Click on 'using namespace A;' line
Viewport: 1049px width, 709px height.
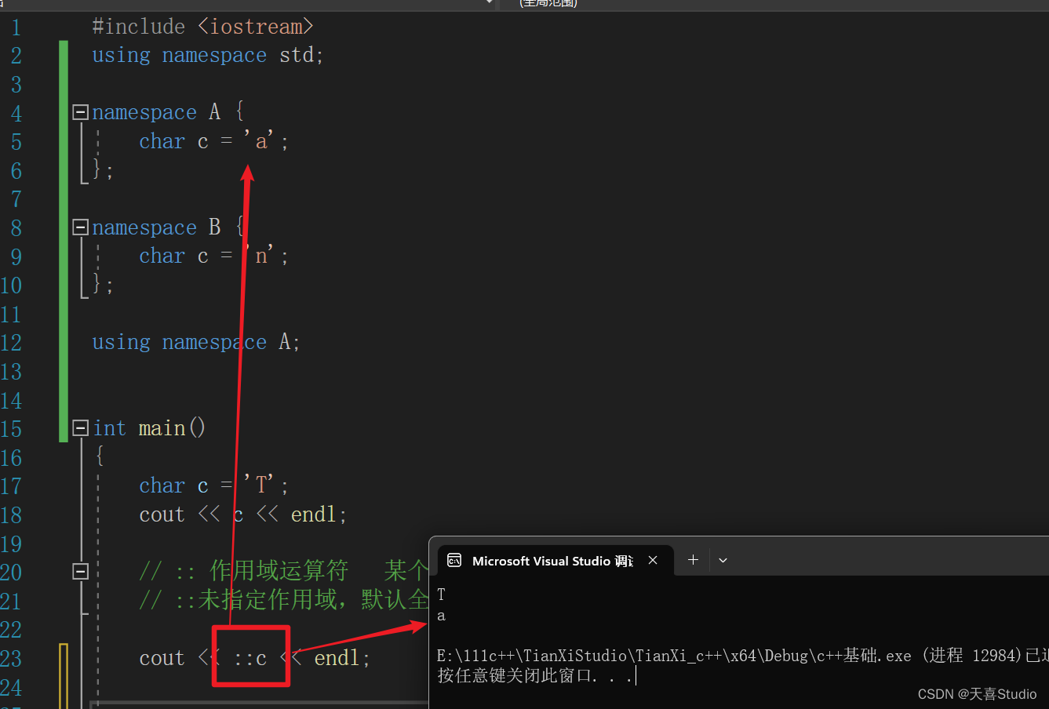[195, 343]
